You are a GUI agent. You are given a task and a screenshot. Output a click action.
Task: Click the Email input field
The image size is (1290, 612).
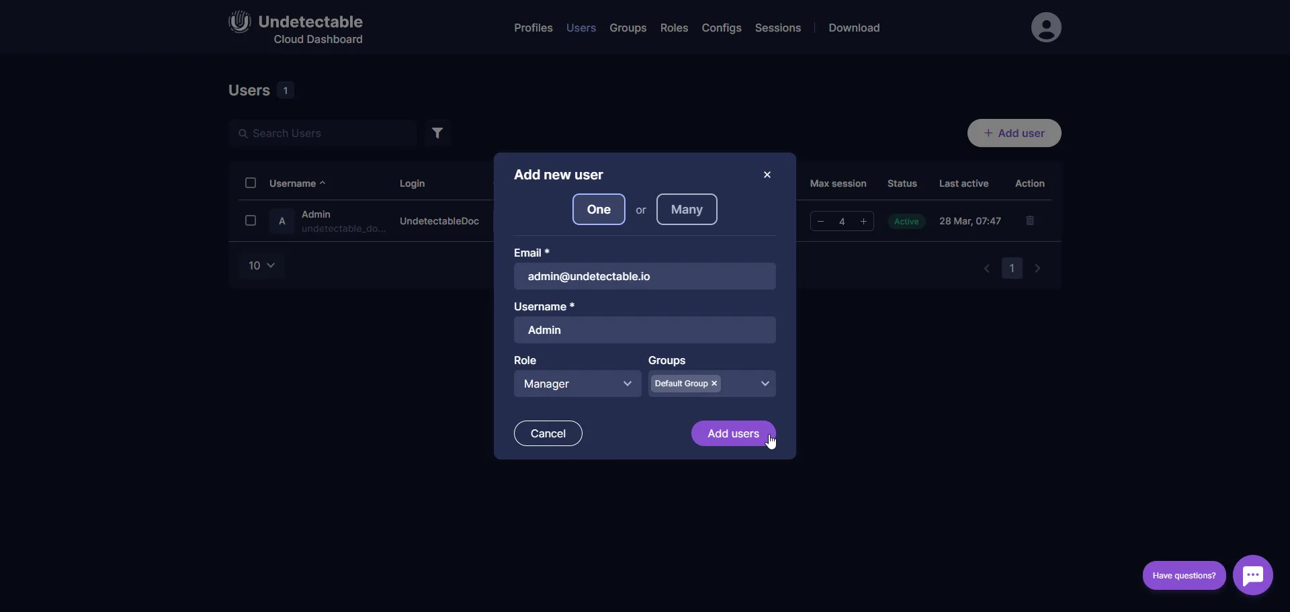click(645, 276)
